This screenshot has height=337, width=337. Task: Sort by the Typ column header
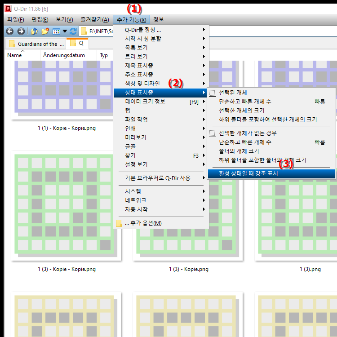point(105,55)
